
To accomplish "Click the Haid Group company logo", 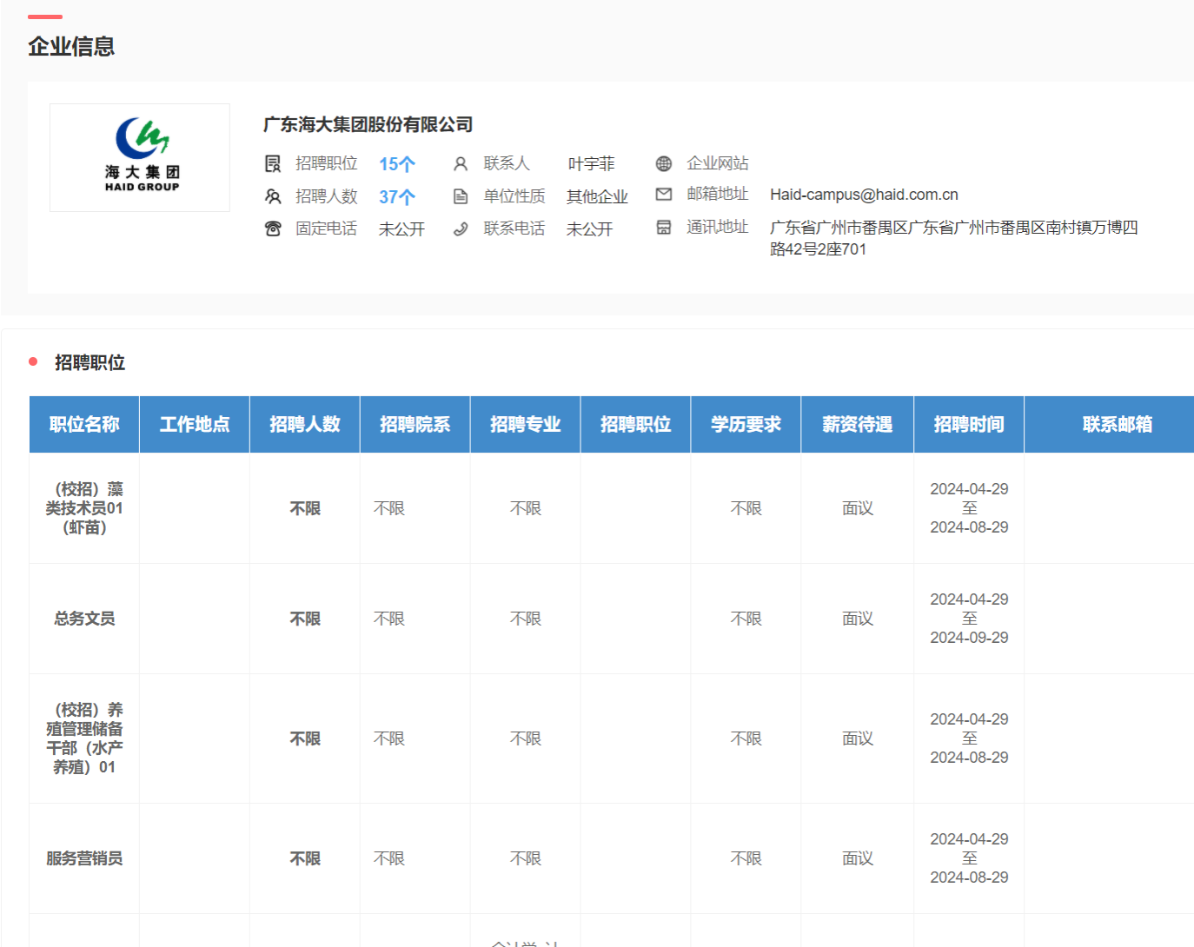I will click(x=140, y=157).
